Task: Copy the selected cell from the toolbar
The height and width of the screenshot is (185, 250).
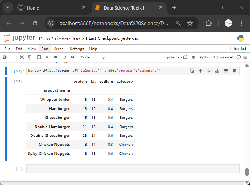Action: [x=30, y=57]
